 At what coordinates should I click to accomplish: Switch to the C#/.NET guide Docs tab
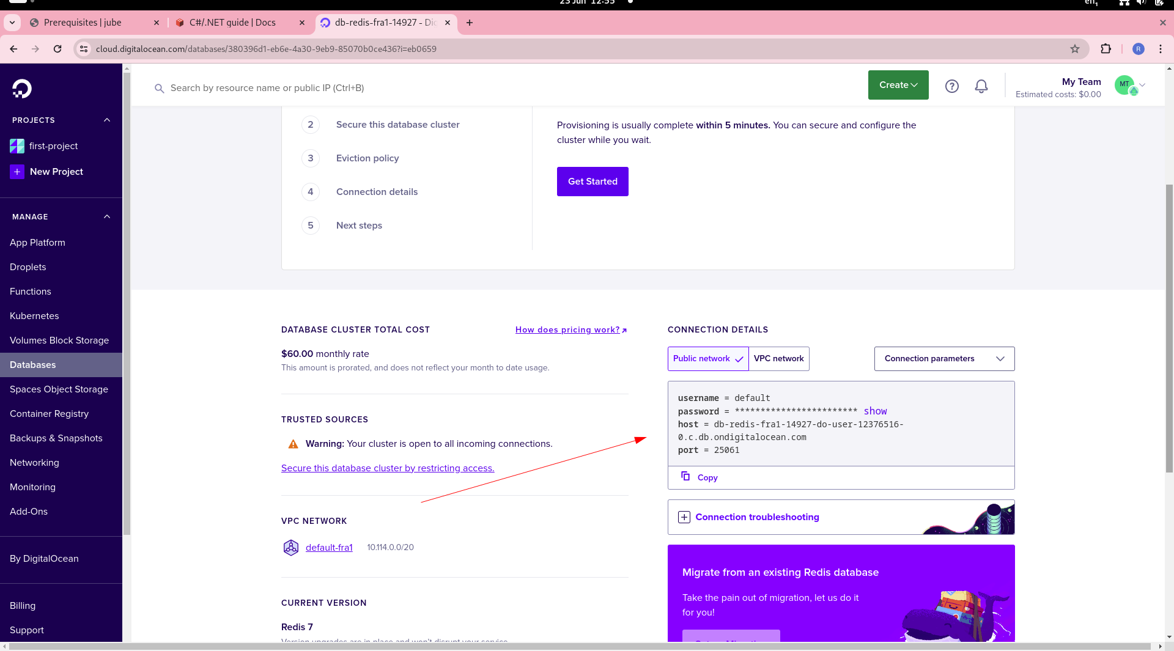[232, 23]
